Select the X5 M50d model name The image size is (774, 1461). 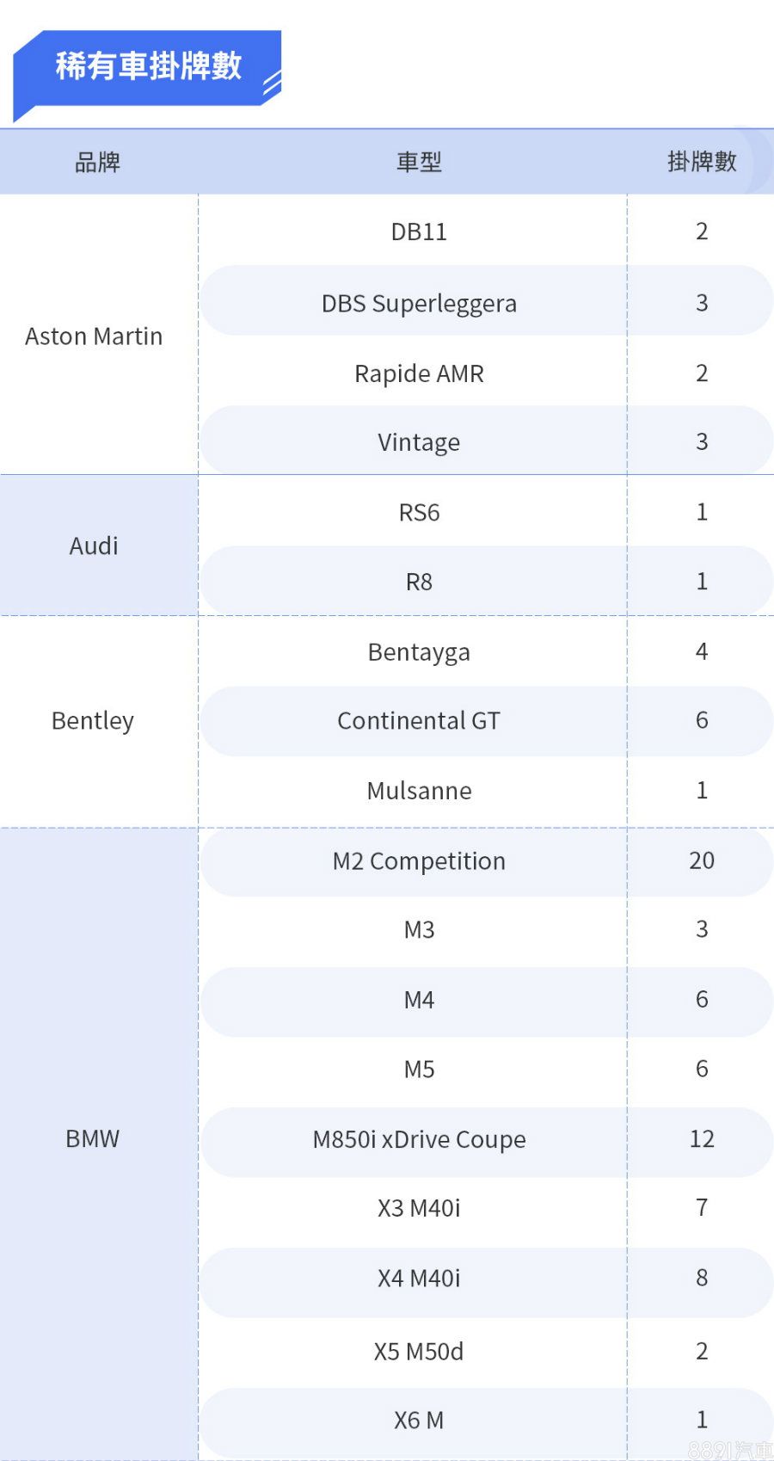click(x=419, y=1352)
